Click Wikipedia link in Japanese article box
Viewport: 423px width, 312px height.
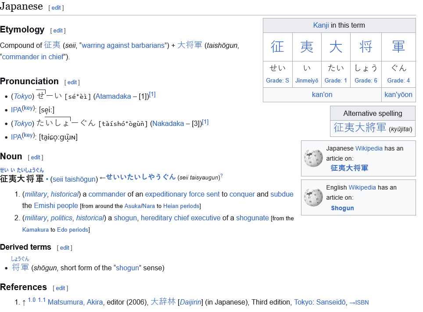click(x=369, y=148)
